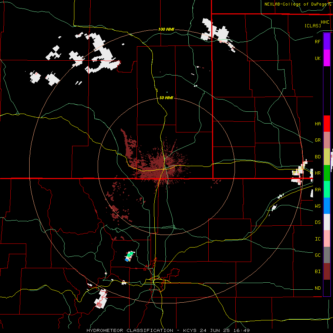Screen dimensions: 333x333
Task: Click the "UK" legend label
Action: point(317,58)
